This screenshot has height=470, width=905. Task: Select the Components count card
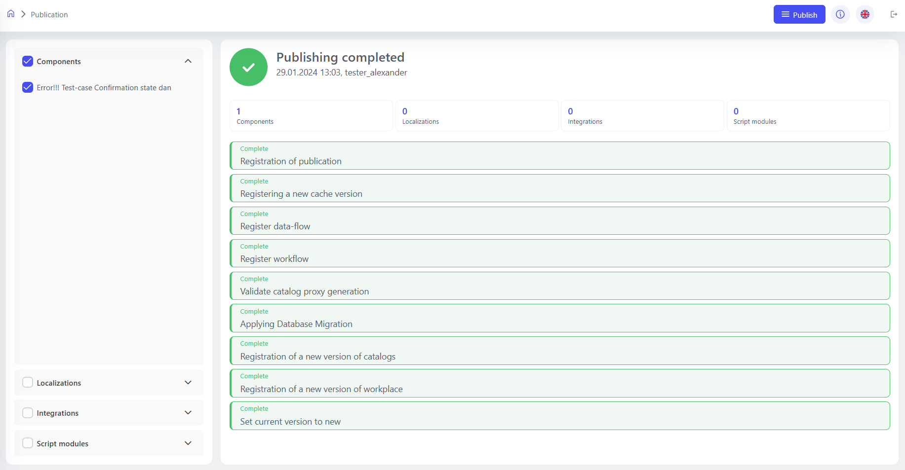click(x=311, y=116)
